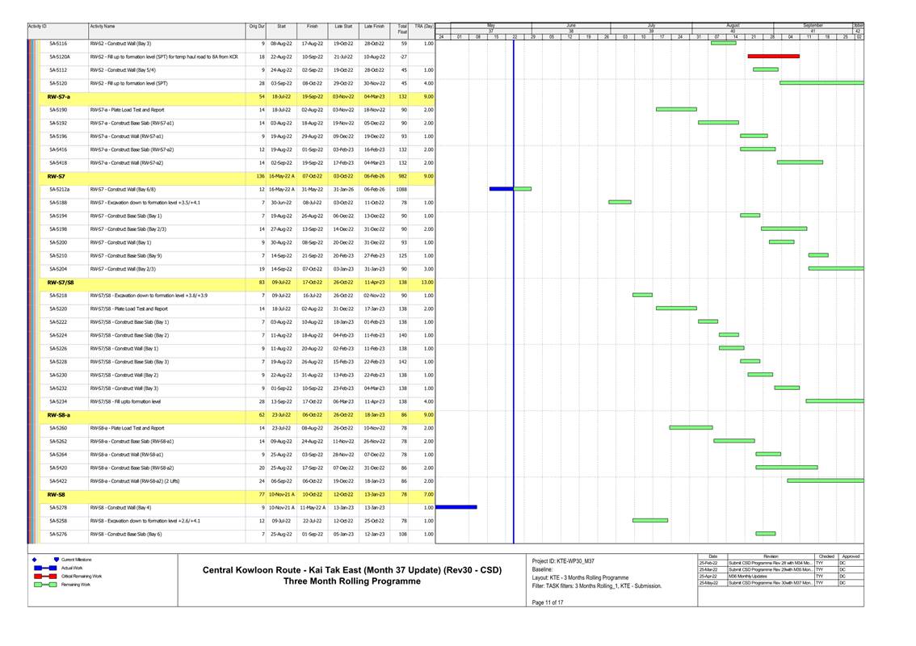The height and width of the screenshot is (646, 916).
Task: Select the green bar for SA-5234 fill activity
Action: [834, 401]
